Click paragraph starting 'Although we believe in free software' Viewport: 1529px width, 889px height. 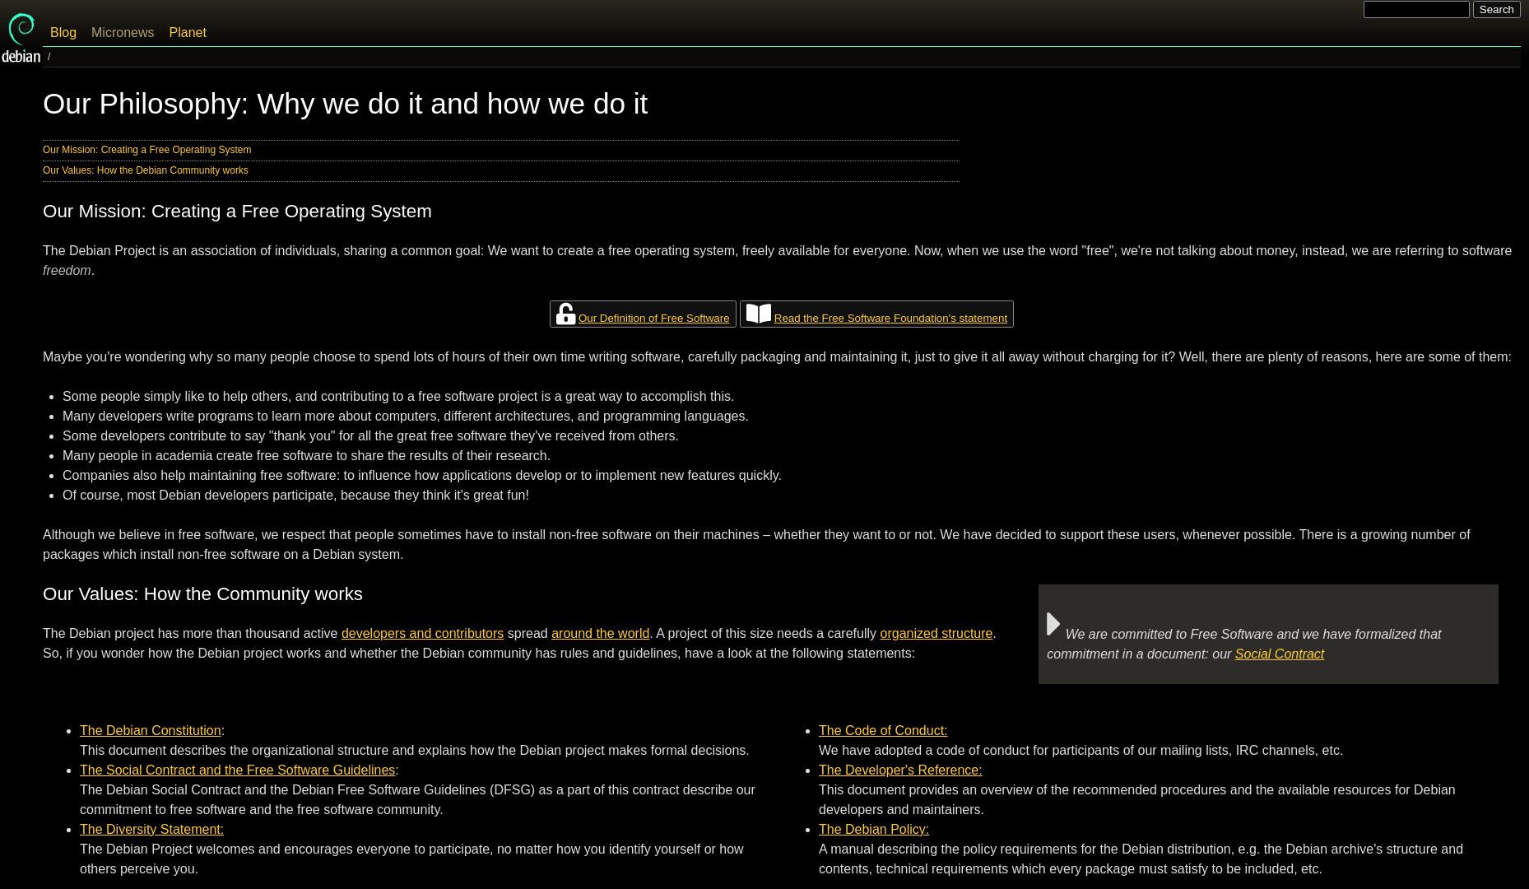[756, 544]
